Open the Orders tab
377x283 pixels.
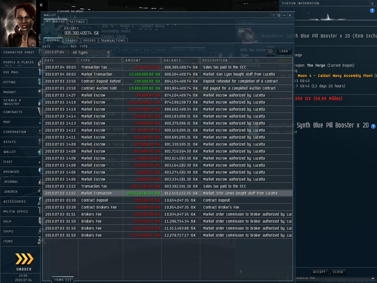(89, 41)
